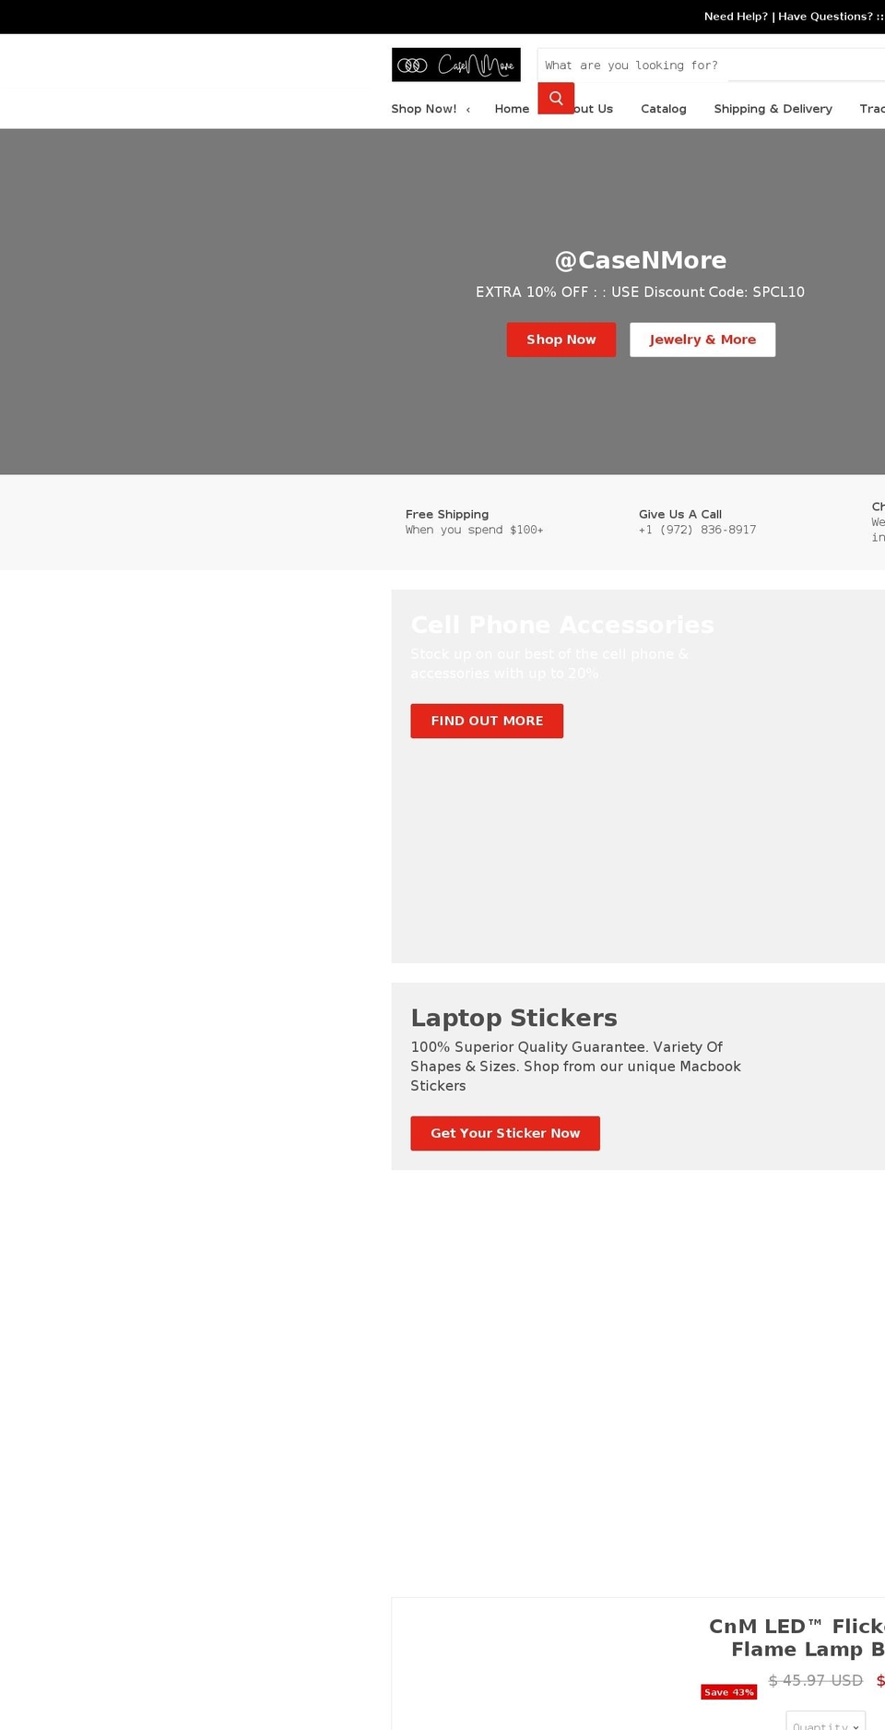Click the Get Your Sticker Now button
885x1730 pixels.
click(505, 1133)
